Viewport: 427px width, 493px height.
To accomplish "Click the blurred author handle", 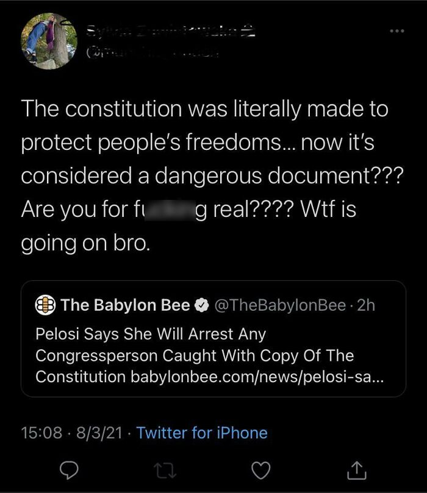I will click(x=152, y=52).
